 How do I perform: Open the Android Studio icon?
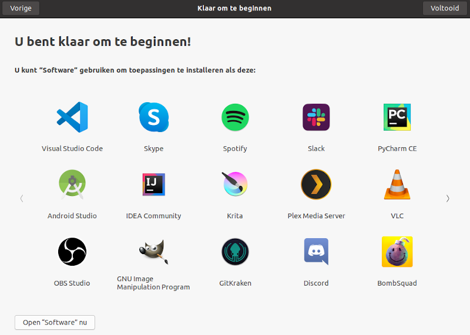(72, 185)
